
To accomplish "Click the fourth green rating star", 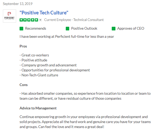I will [32, 20].
